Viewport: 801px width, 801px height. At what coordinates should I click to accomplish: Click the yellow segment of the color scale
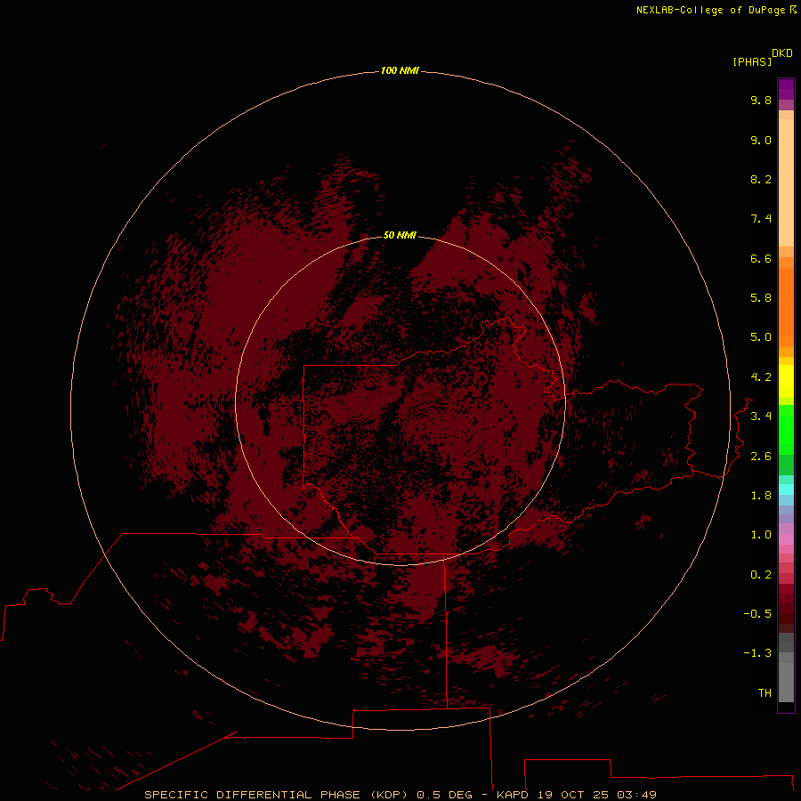pos(786,381)
